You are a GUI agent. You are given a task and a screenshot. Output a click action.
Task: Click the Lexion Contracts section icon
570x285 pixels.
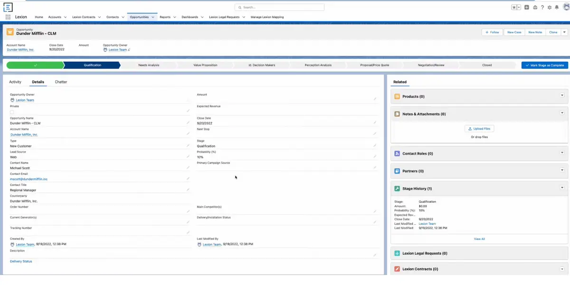click(397, 269)
